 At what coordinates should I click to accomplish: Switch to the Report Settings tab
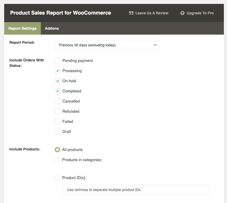click(22, 28)
